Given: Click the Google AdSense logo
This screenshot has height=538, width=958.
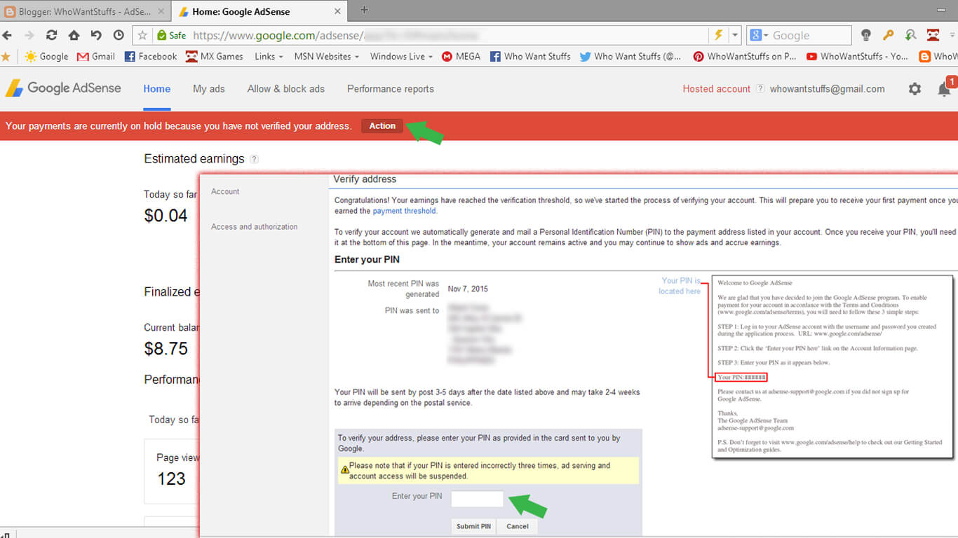Looking at the screenshot, I should pyautogui.click(x=63, y=88).
